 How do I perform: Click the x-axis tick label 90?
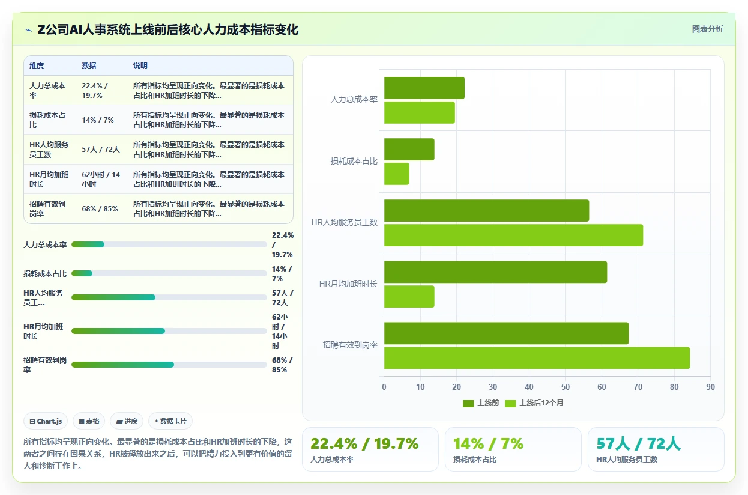710,387
